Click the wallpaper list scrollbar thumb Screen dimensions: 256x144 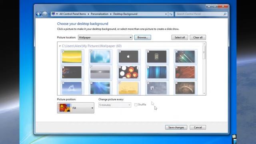(x=204, y=52)
